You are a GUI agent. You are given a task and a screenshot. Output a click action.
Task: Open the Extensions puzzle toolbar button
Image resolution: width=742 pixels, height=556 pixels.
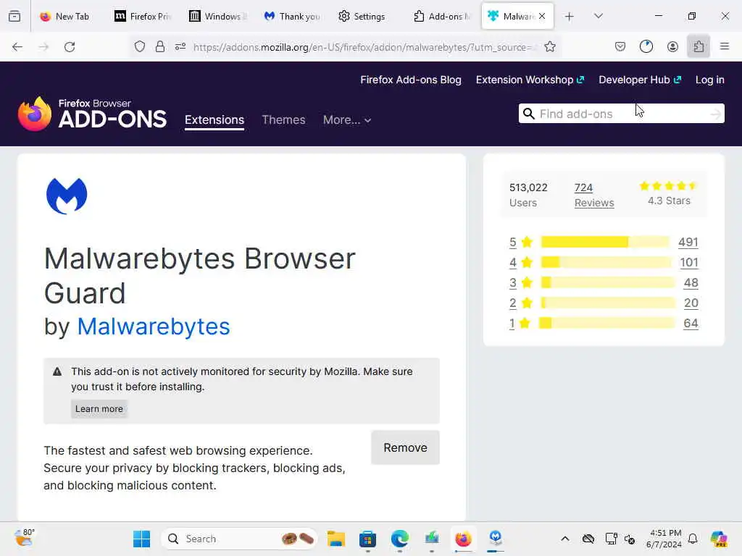pos(699,47)
